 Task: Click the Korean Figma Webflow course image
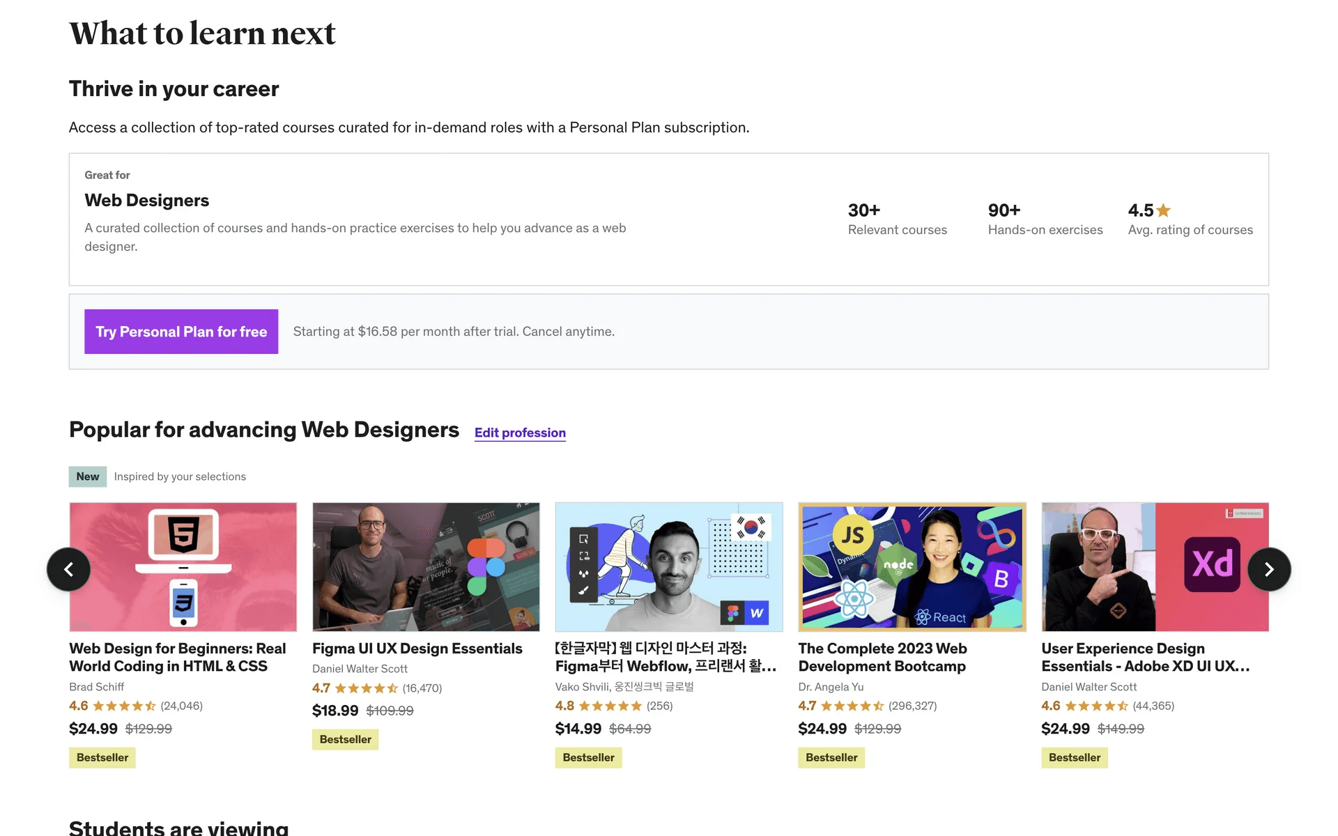tap(668, 566)
